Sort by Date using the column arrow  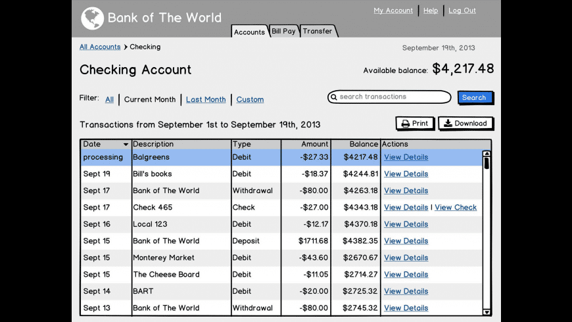pos(126,145)
